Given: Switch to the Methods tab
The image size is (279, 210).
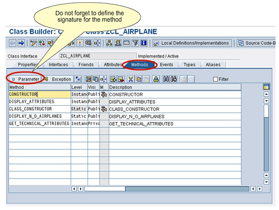Looking at the screenshot, I should click(x=139, y=65).
